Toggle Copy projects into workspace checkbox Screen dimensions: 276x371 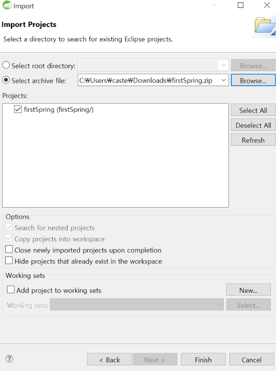coord(9,238)
